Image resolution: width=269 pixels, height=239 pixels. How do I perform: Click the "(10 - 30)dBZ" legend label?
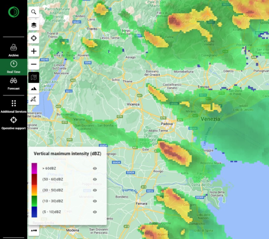[53, 201]
